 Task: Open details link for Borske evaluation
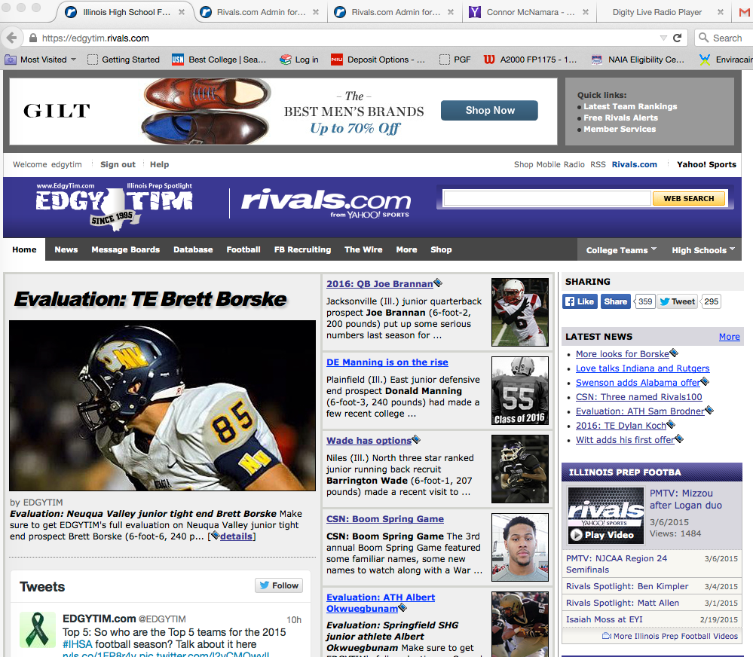[x=236, y=536]
